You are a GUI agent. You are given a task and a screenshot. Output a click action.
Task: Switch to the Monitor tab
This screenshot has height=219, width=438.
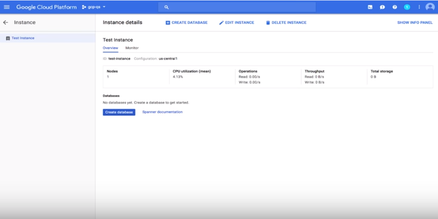[132, 48]
